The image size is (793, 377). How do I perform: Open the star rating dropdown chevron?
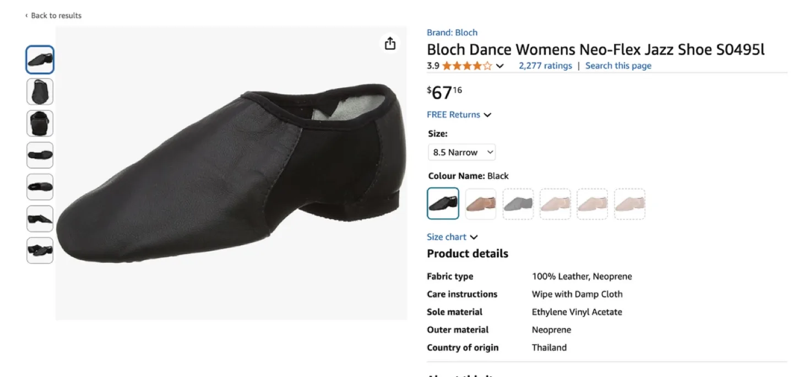tap(499, 66)
